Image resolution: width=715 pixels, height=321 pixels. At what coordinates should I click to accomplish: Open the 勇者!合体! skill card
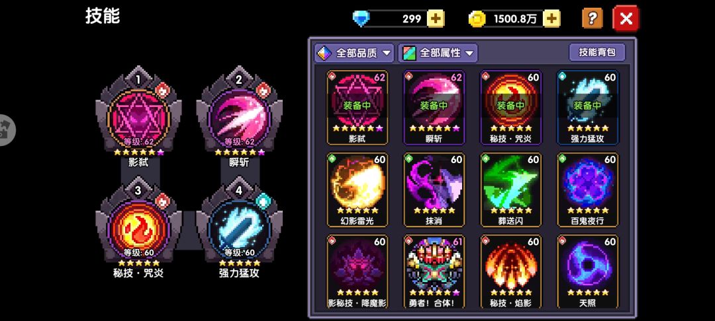coord(434,271)
